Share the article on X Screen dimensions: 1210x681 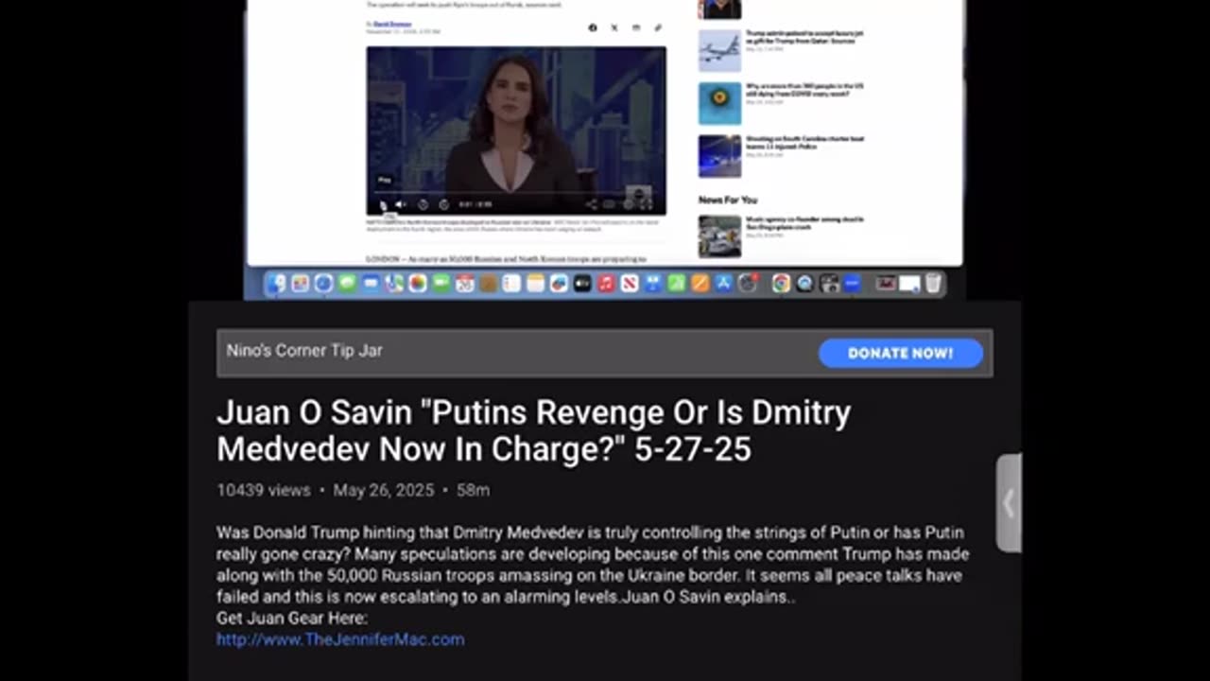click(x=614, y=28)
